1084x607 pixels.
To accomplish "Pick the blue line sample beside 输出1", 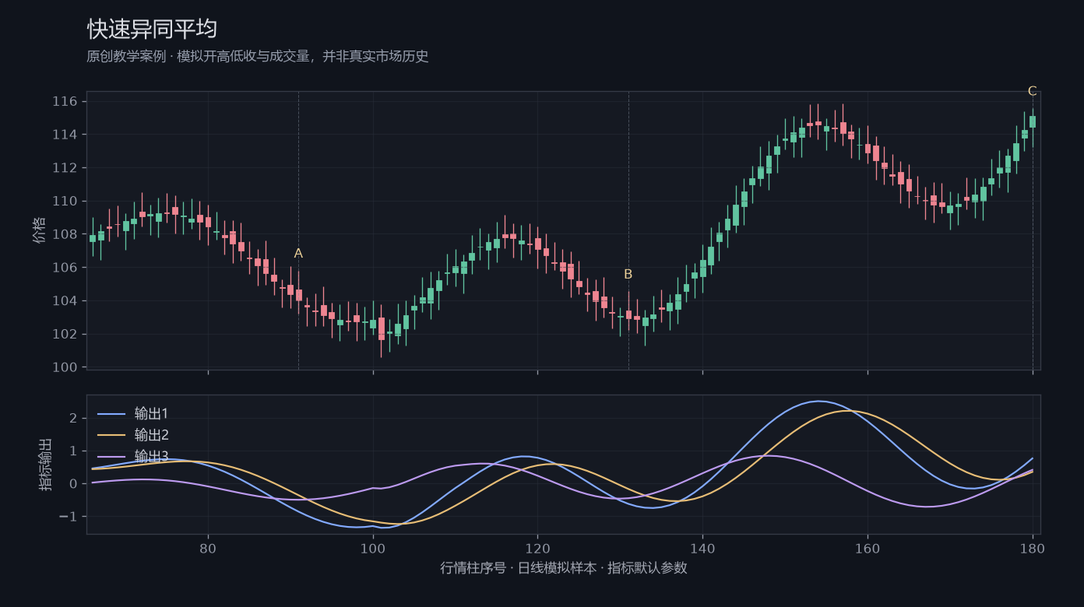I will coord(111,413).
